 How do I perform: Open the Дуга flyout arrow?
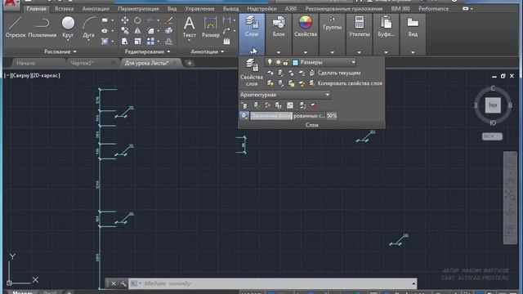[89, 40]
